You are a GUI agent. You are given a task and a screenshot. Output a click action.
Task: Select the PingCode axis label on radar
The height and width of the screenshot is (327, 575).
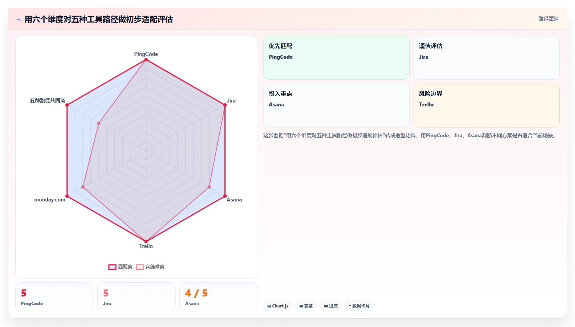[146, 54]
